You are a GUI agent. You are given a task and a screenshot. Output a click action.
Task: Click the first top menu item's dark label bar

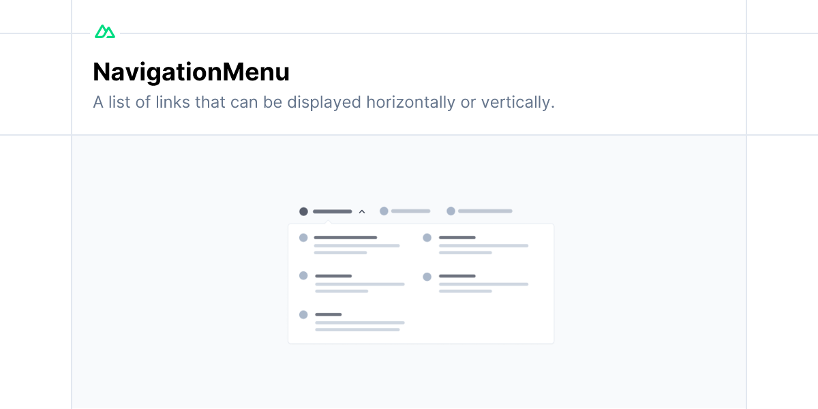click(332, 211)
